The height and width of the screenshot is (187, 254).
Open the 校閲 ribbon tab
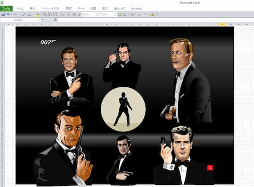point(93,8)
